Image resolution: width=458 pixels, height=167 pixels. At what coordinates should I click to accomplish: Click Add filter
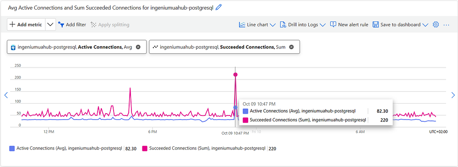[72, 25]
